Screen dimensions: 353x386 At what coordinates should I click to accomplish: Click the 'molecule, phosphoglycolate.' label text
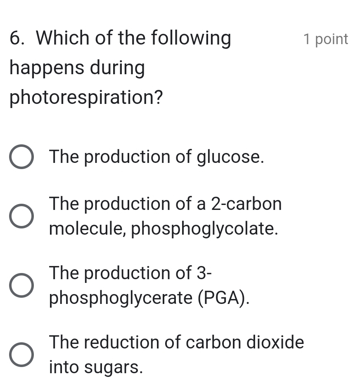163,229
